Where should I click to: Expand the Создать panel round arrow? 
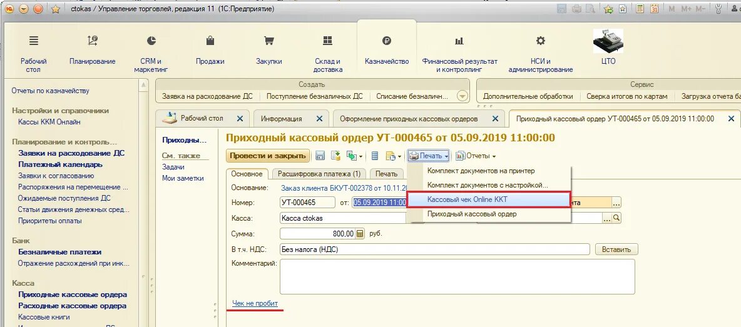coord(462,96)
